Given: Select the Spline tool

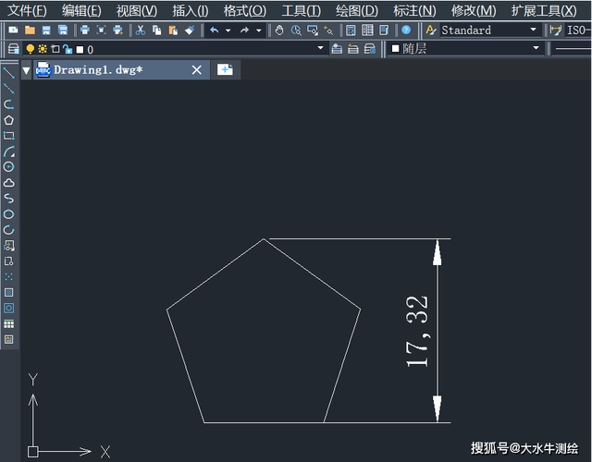Looking at the screenshot, I should (x=8, y=199).
